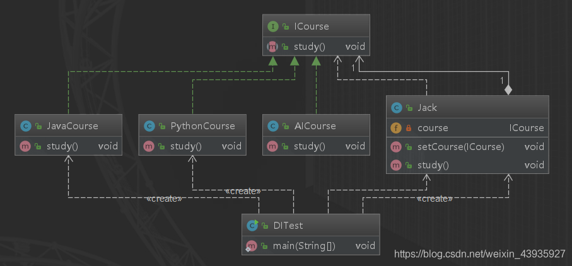Click the «create» label below Jack
572x266 pixels.
coord(434,199)
